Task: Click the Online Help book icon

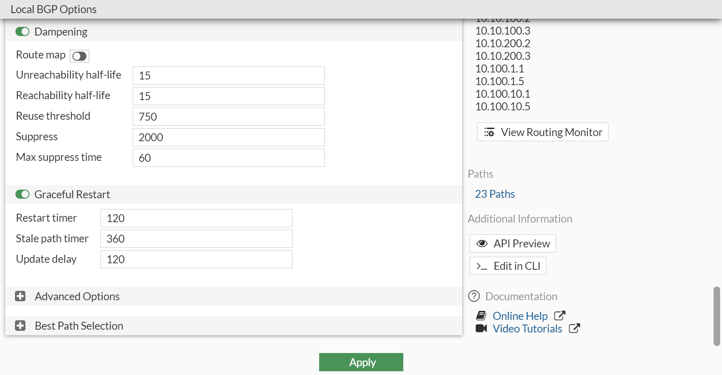Action: (x=481, y=316)
